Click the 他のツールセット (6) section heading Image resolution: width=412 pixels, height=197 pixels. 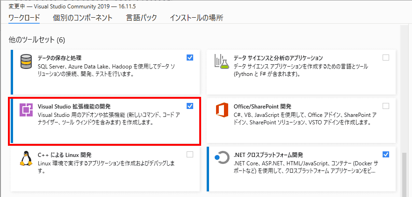37,40
